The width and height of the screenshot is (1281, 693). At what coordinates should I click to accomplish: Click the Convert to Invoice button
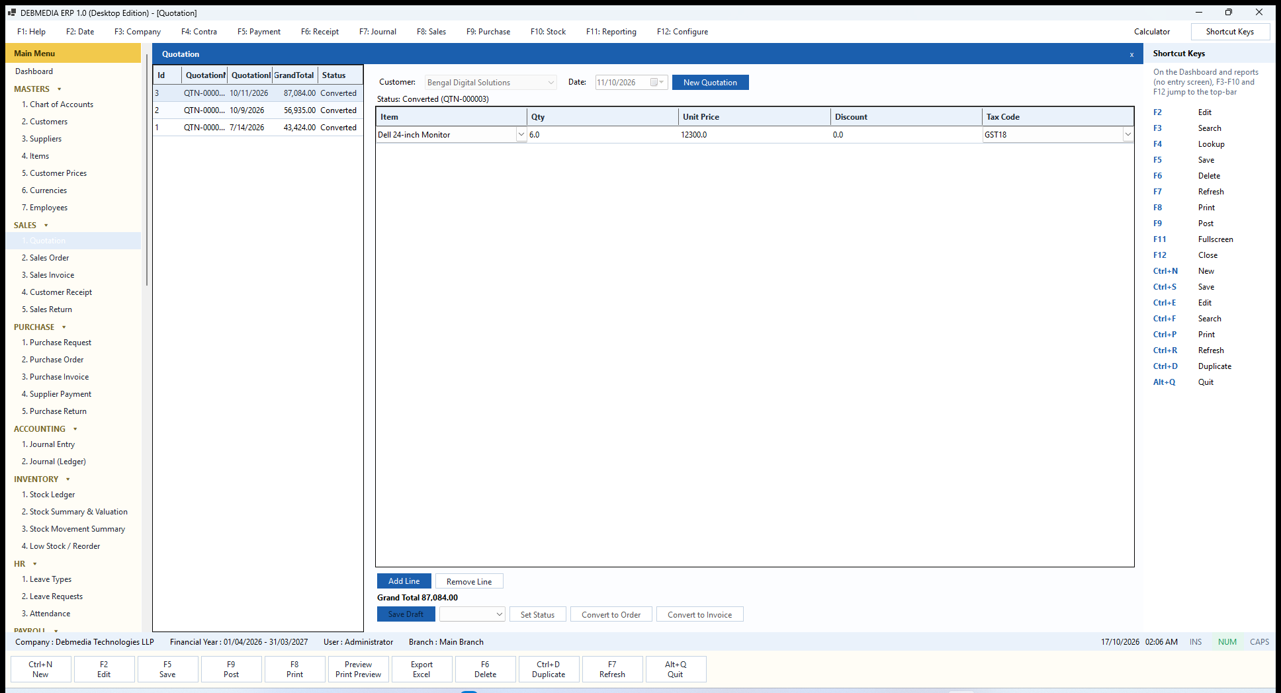(699, 614)
